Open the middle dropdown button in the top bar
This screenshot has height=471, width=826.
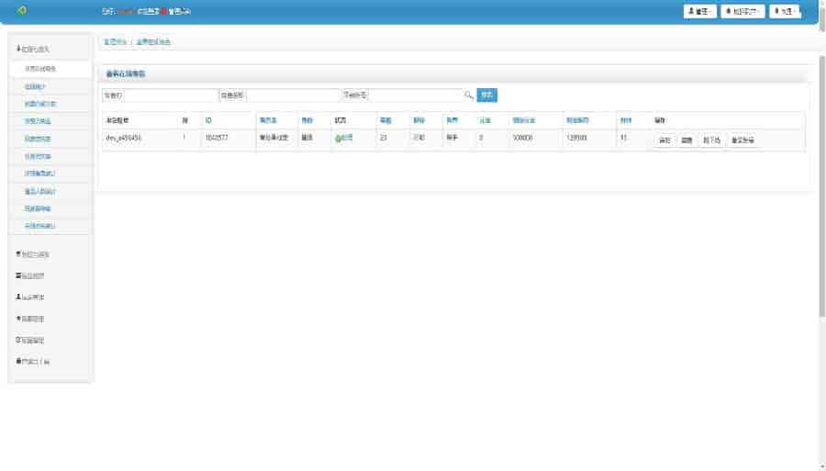742,11
